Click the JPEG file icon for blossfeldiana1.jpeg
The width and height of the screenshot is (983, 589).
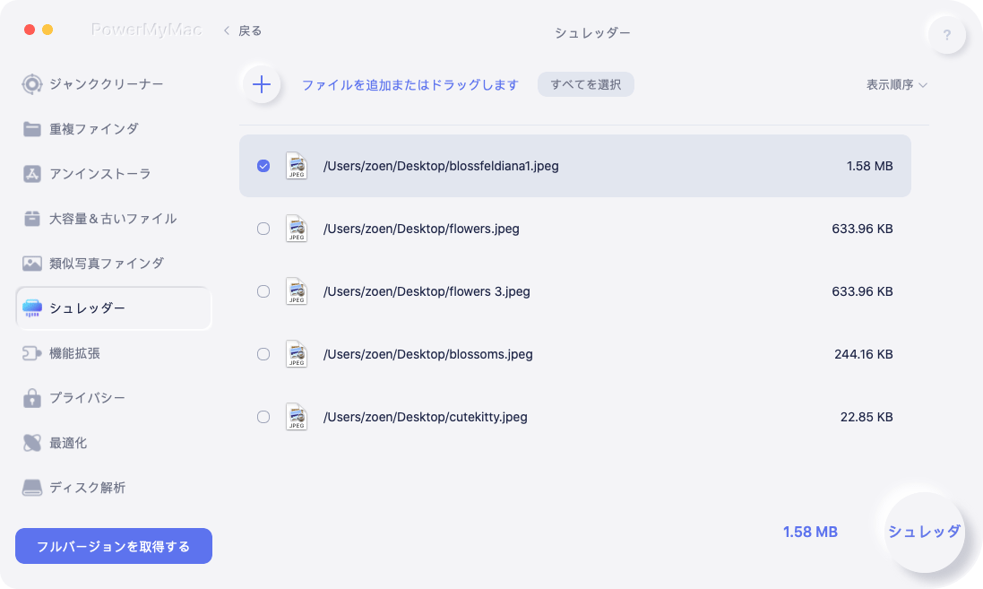click(x=297, y=166)
